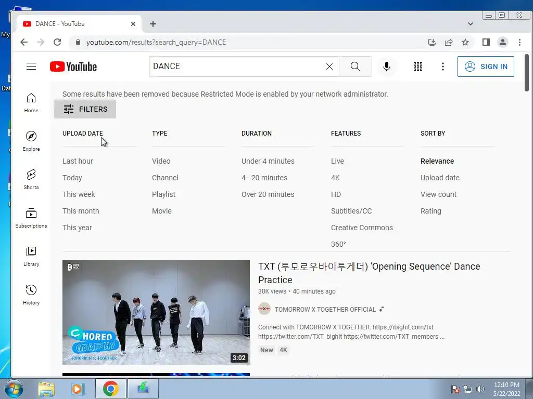The width and height of the screenshot is (533, 399).
Task: Click the volume tray icon
Action: tap(480, 389)
